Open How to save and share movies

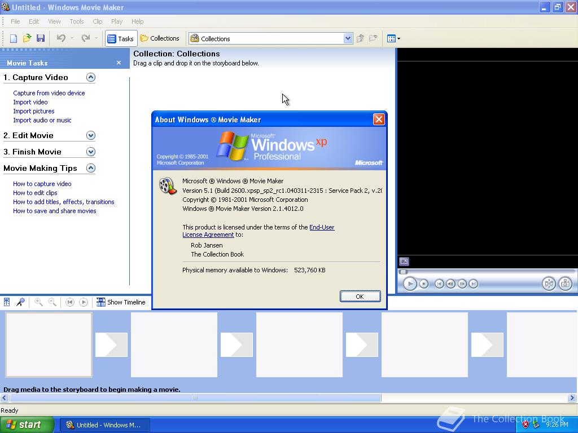(x=55, y=211)
